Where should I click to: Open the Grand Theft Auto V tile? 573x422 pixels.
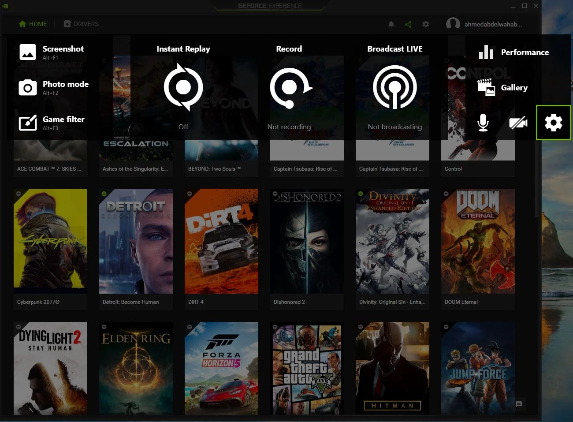(x=307, y=368)
